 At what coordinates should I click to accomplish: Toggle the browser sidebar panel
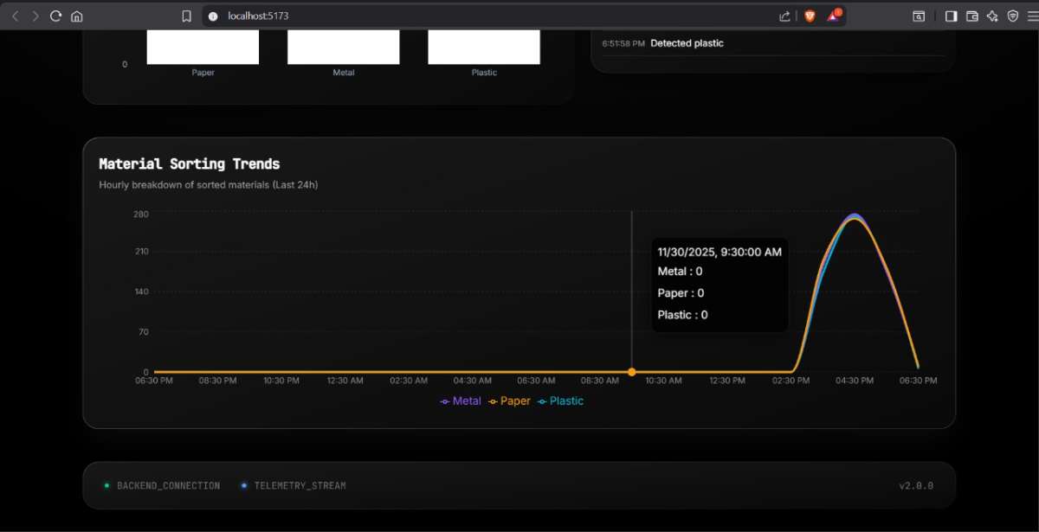coord(951,16)
